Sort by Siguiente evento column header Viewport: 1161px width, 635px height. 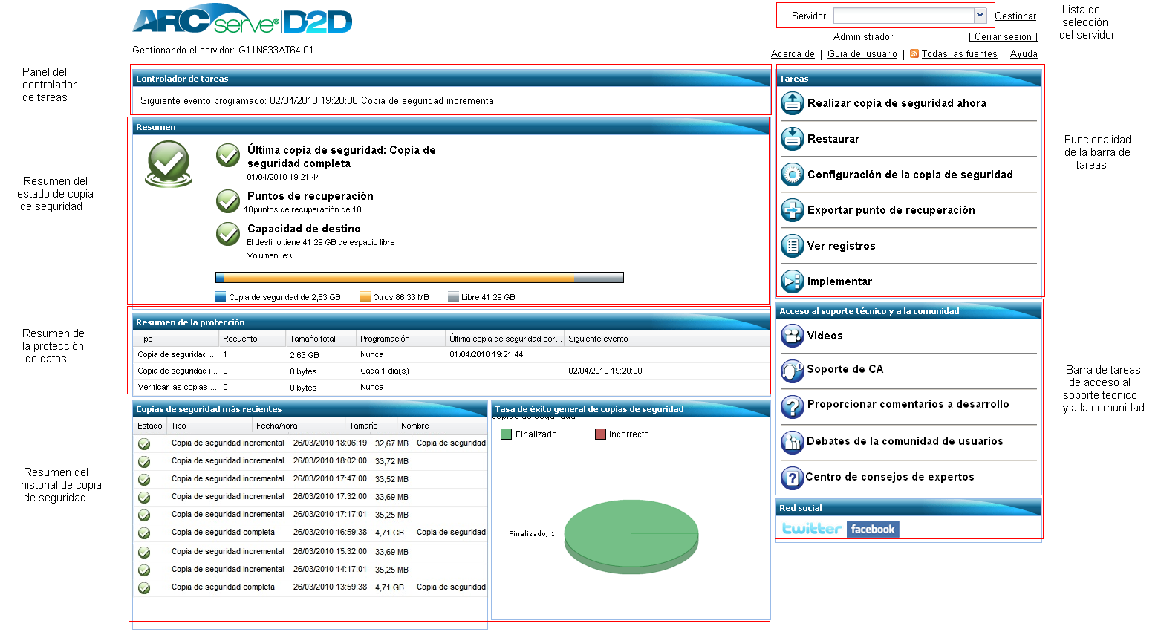click(x=666, y=339)
